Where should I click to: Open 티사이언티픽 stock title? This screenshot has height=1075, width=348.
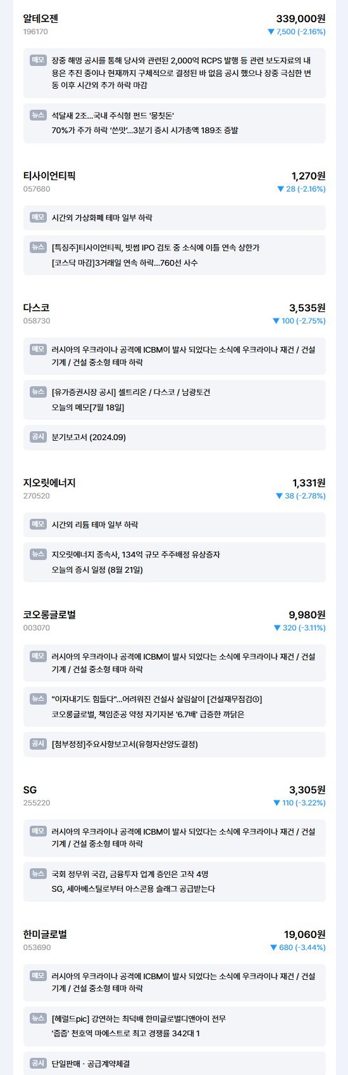49,176
